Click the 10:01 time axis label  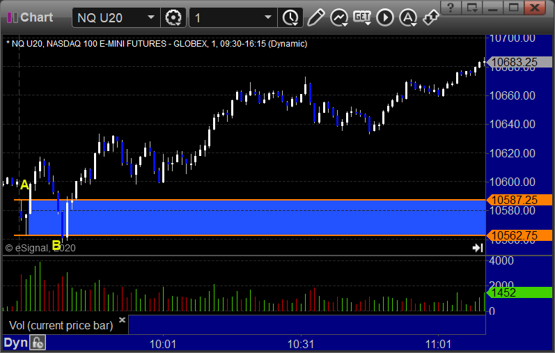[x=163, y=344]
